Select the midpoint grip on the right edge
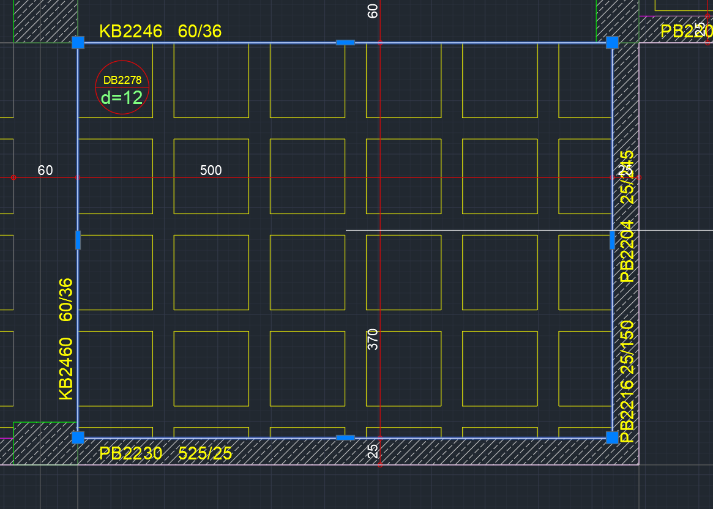713x509 pixels. pos(612,240)
